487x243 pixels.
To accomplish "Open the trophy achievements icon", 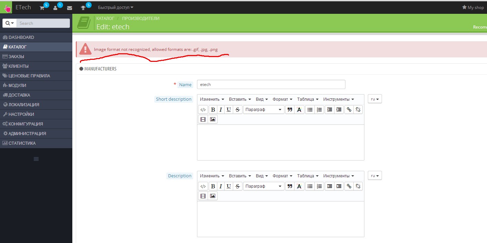I will click(x=83, y=8).
